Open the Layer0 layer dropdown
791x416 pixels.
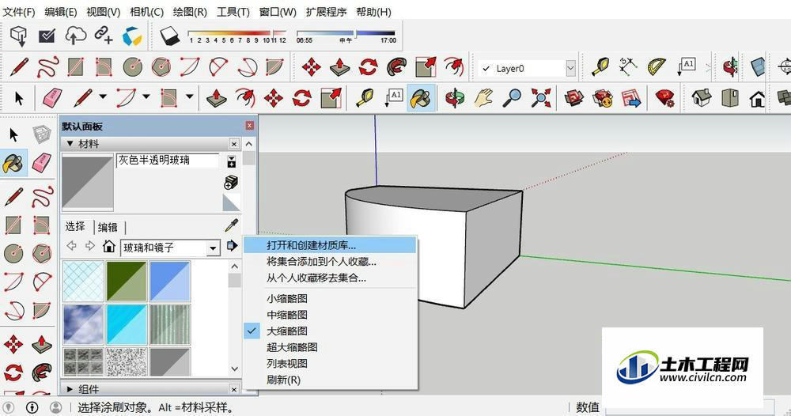570,68
